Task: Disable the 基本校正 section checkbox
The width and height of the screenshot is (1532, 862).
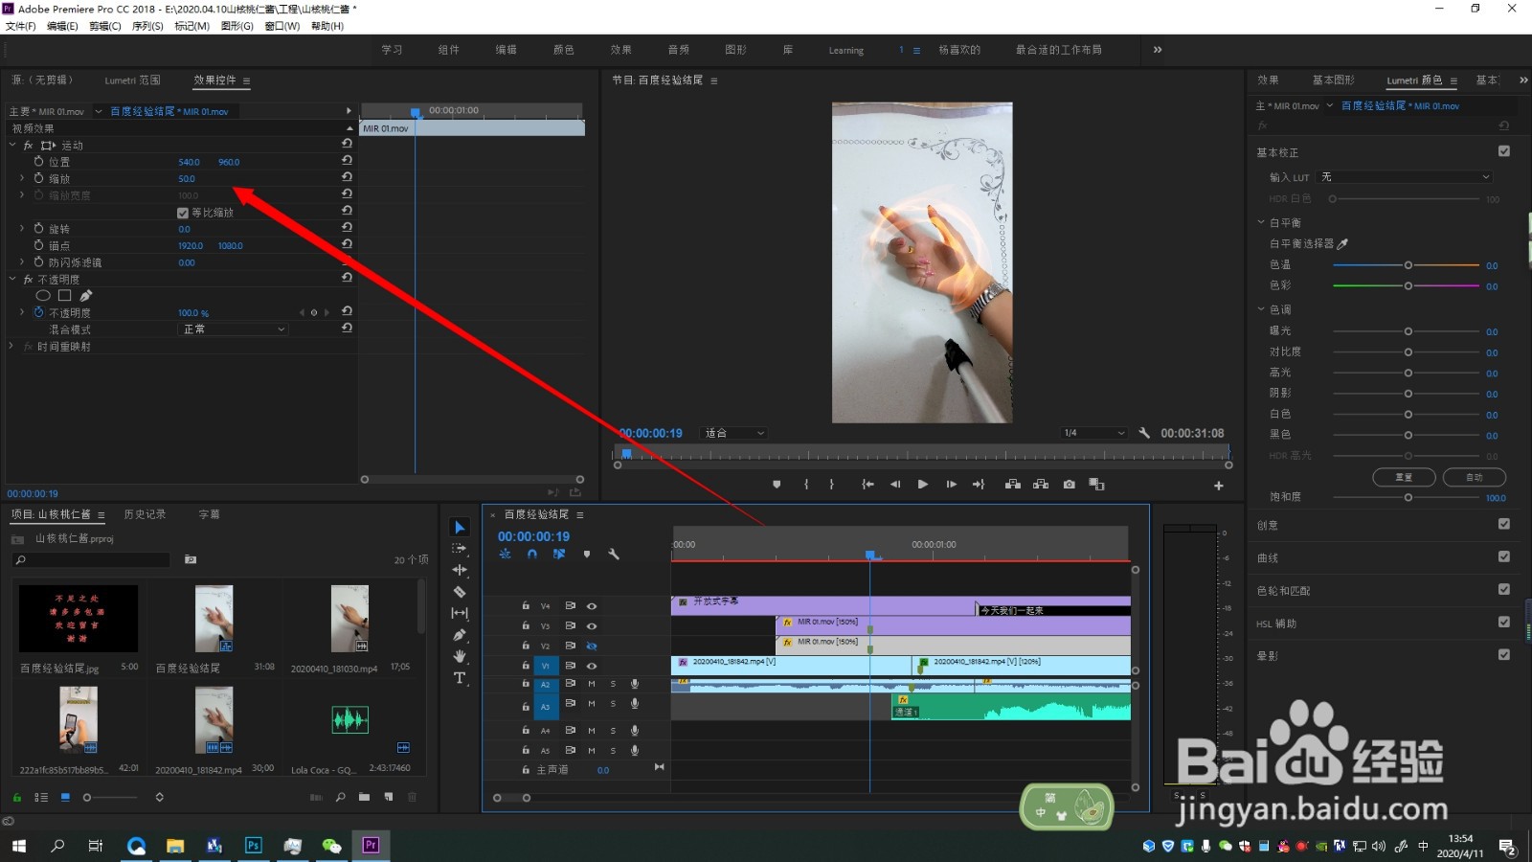Action: 1504,151
